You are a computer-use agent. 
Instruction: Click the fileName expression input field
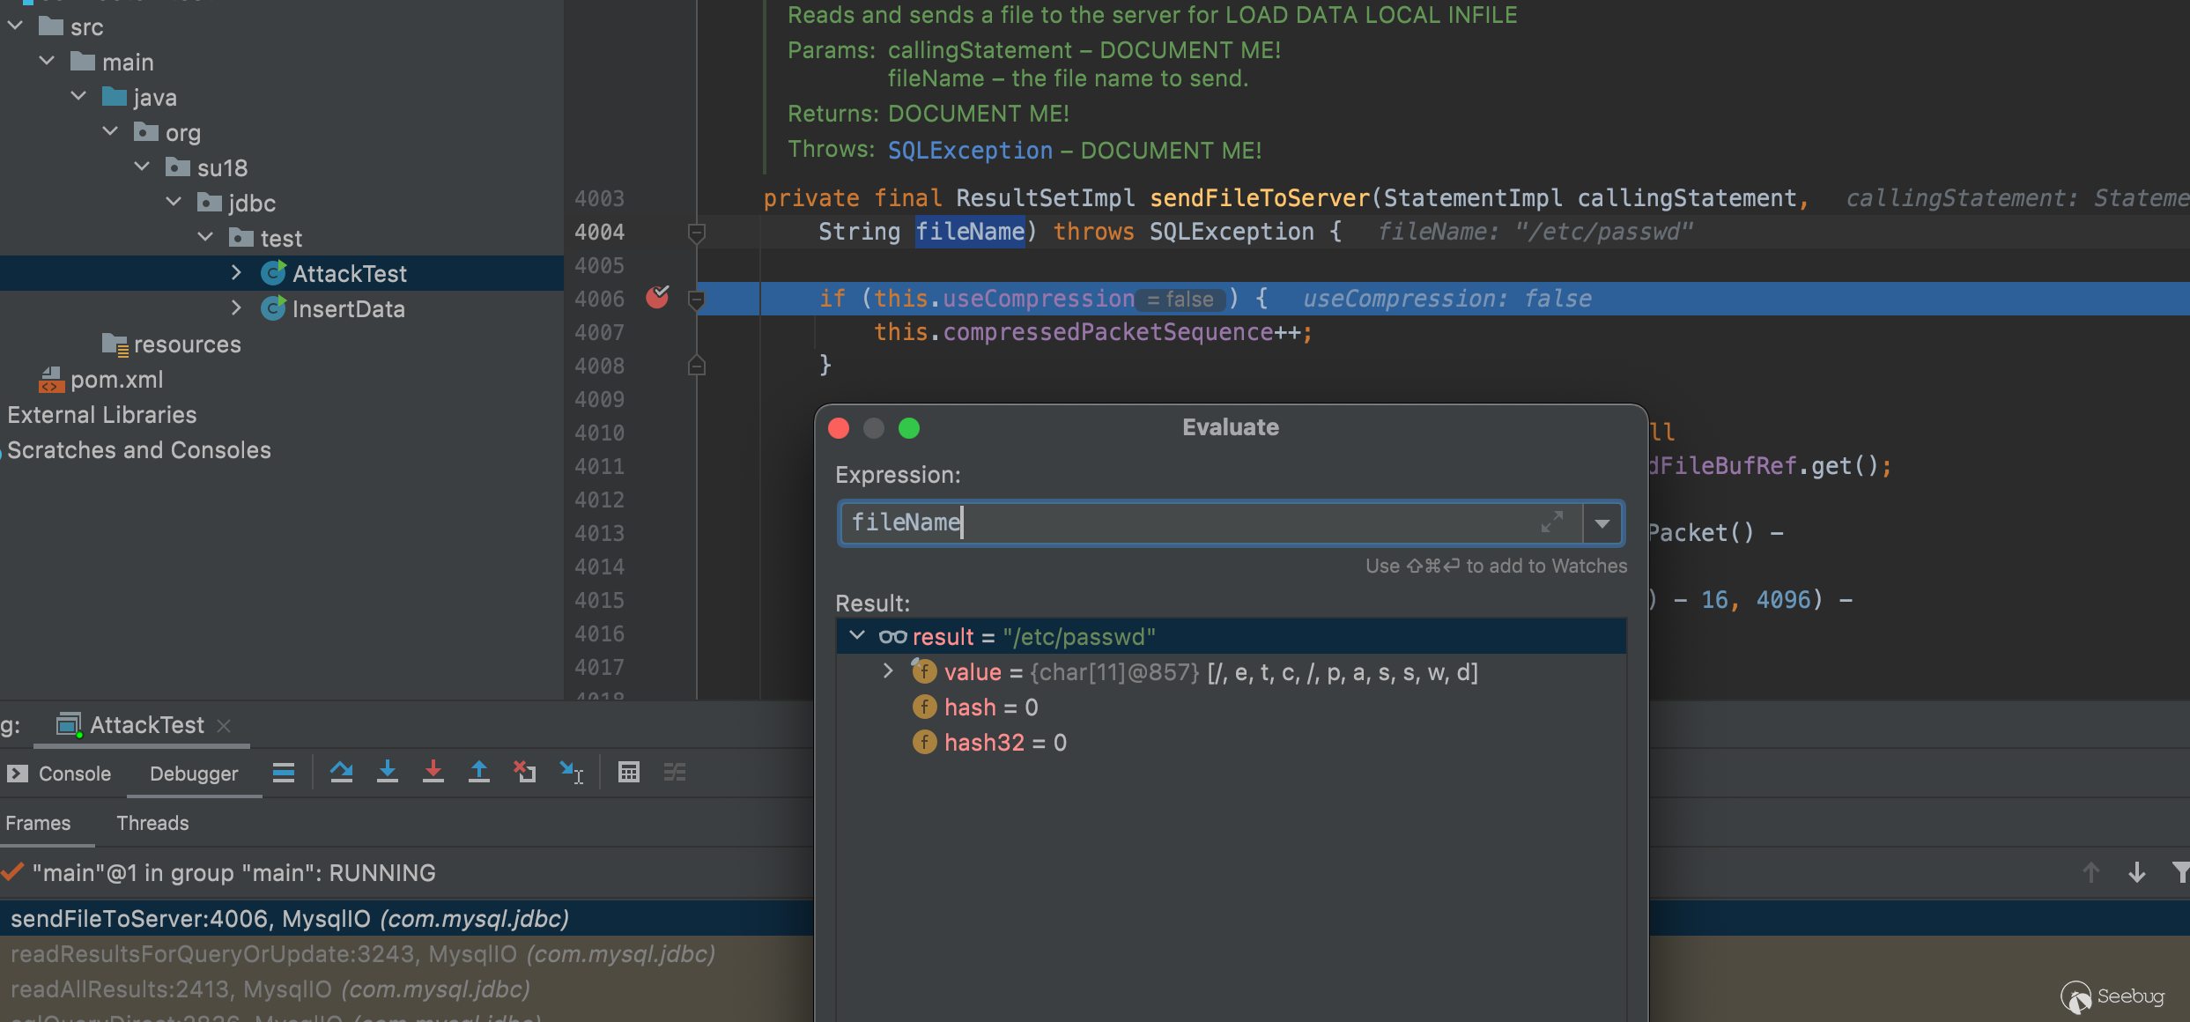point(1189,523)
